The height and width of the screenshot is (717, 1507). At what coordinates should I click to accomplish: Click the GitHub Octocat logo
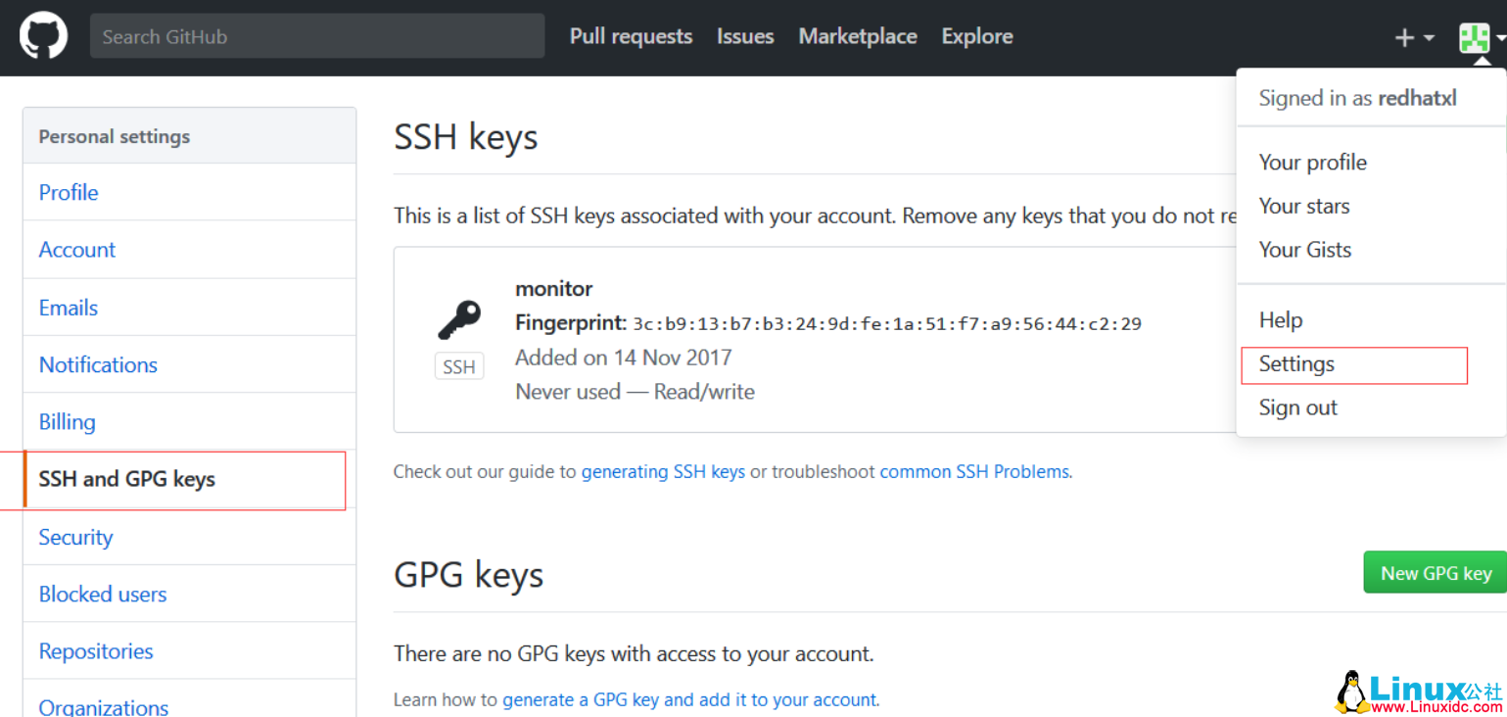(x=43, y=36)
